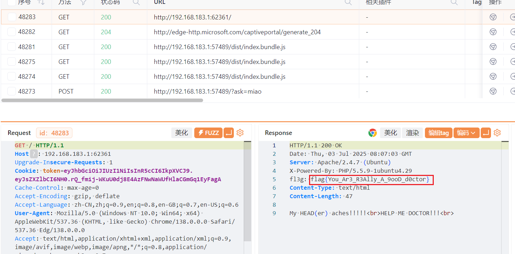Click the Chrome icon in row 48282
This screenshot has height=254, width=515.
[493, 32]
